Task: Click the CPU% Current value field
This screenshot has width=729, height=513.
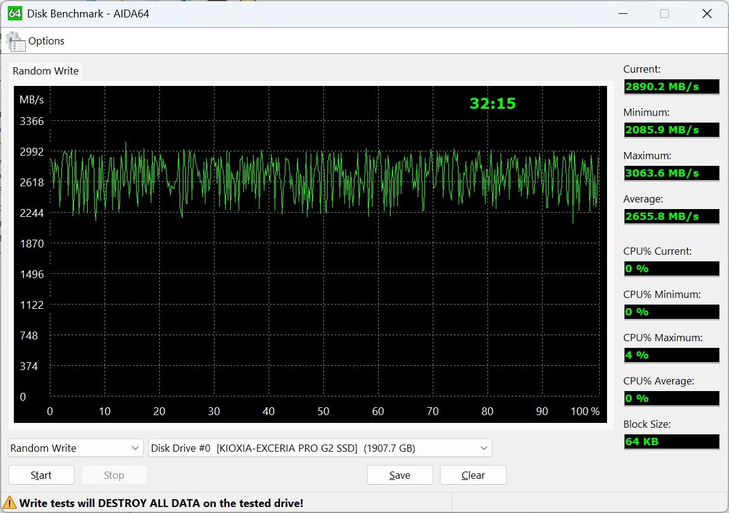Action: 671,269
